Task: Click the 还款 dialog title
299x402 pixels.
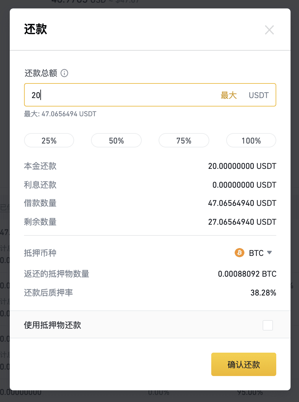Action: click(36, 29)
